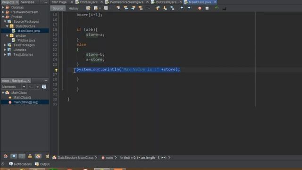Click the Uncomment toolbar icon
Image resolution: width=302 pixels, height=170 pixels.
click(224, 8)
